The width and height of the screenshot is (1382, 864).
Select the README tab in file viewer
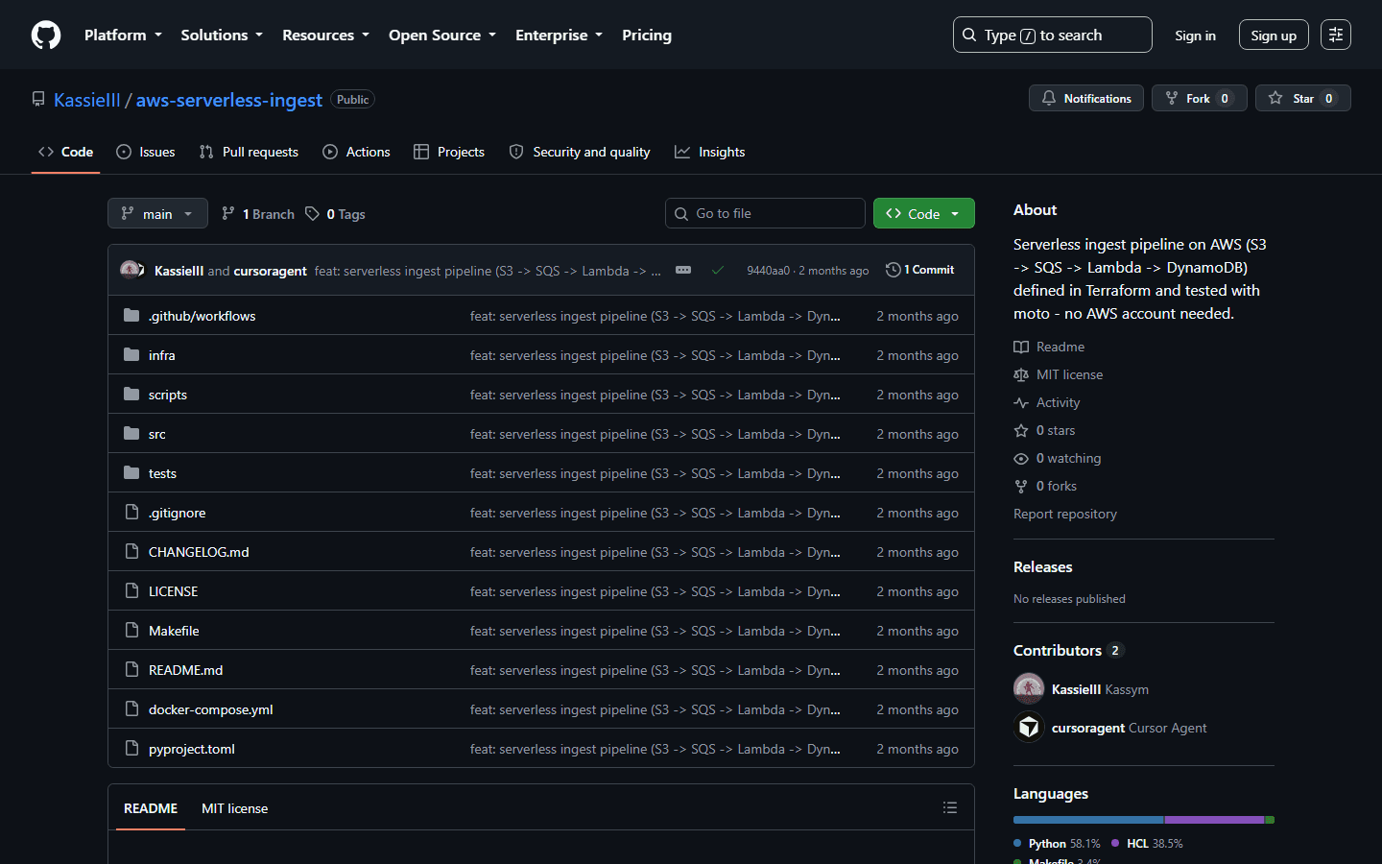tap(151, 808)
